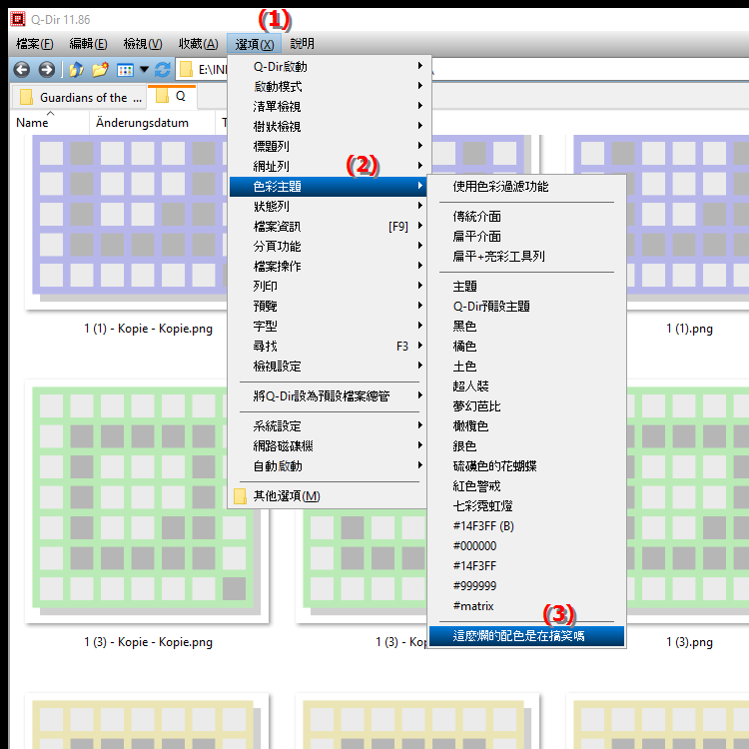Choose the 夢幻芭比 color theme

tap(526, 406)
